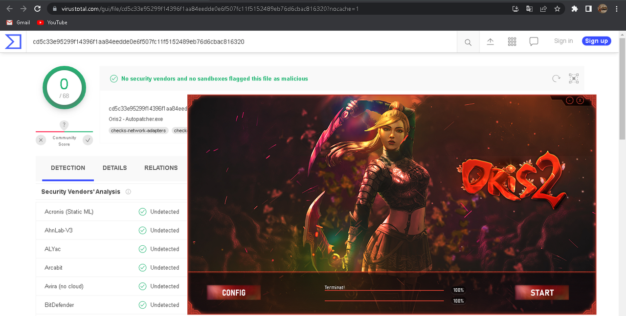The width and height of the screenshot is (626, 316).
Task: Click the 0 / 68 detection score circle
Action: pyautogui.click(x=64, y=88)
